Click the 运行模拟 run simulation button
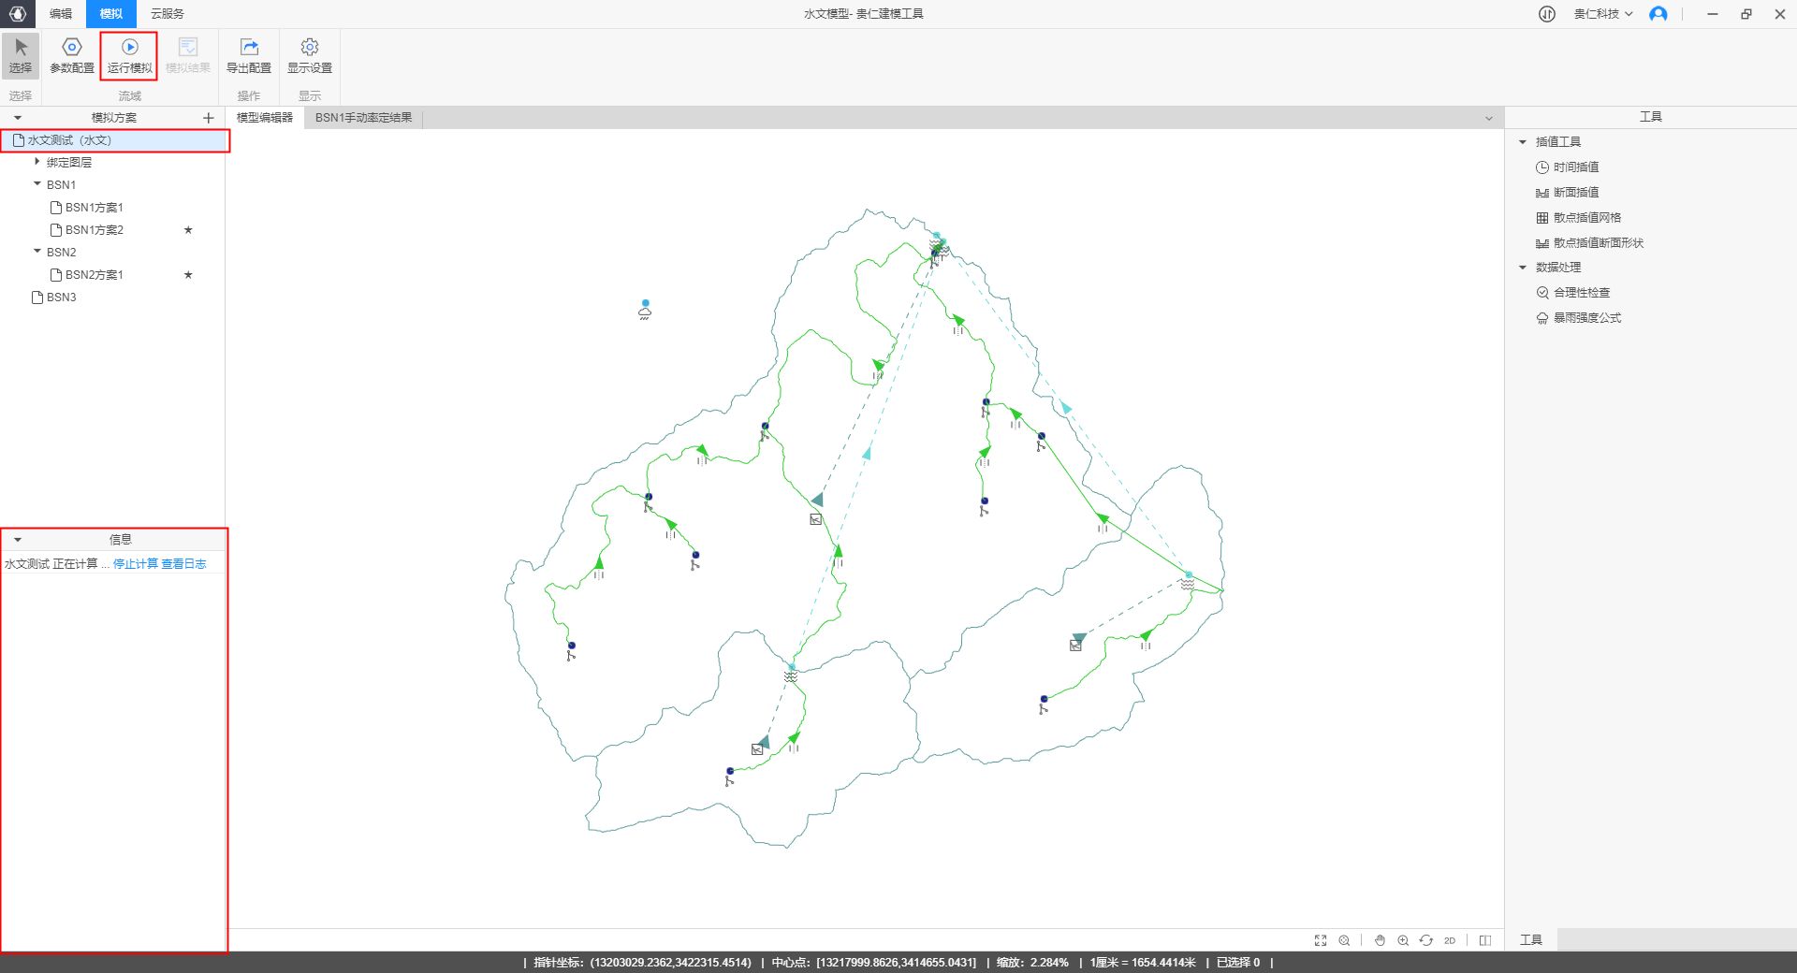 pos(129,55)
